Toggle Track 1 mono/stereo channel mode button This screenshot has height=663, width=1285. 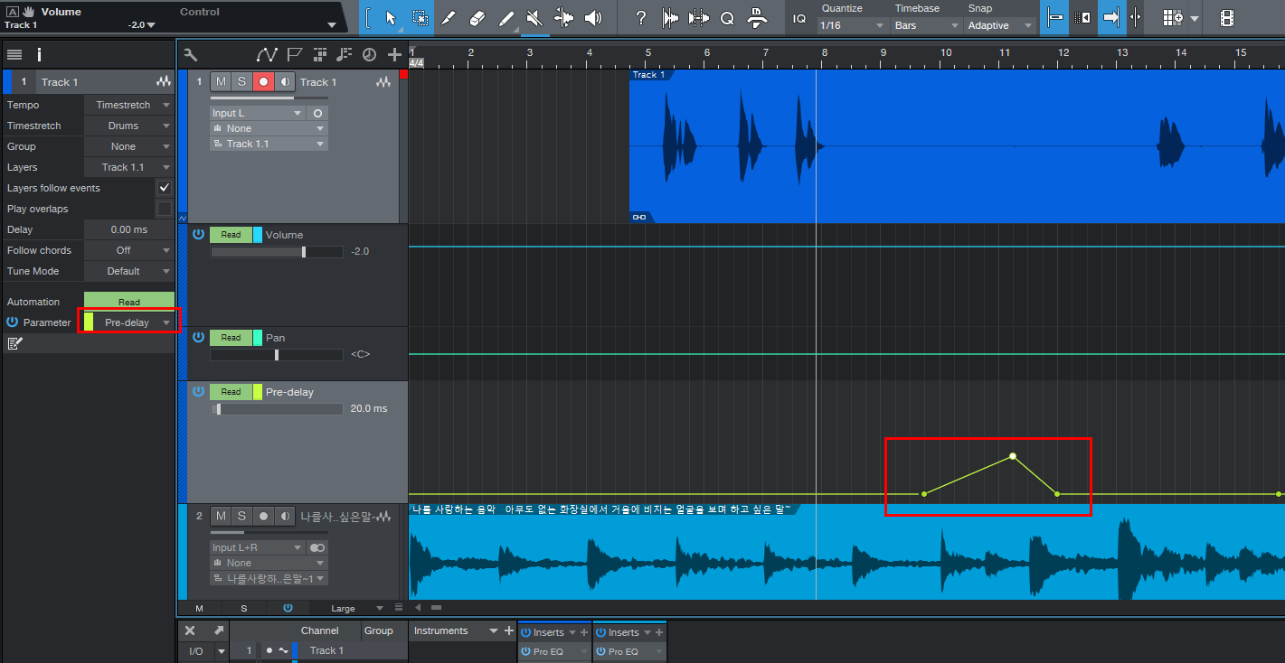point(317,113)
